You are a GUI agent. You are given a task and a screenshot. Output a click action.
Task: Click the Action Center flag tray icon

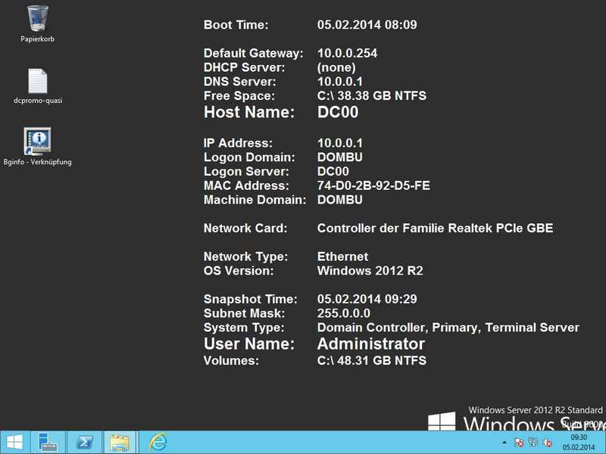[519, 443]
